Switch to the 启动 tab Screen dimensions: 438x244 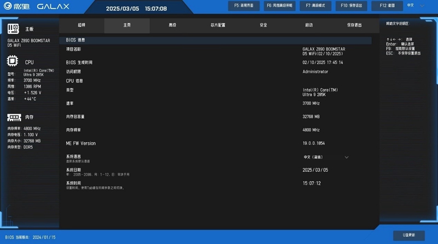pos(309,25)
